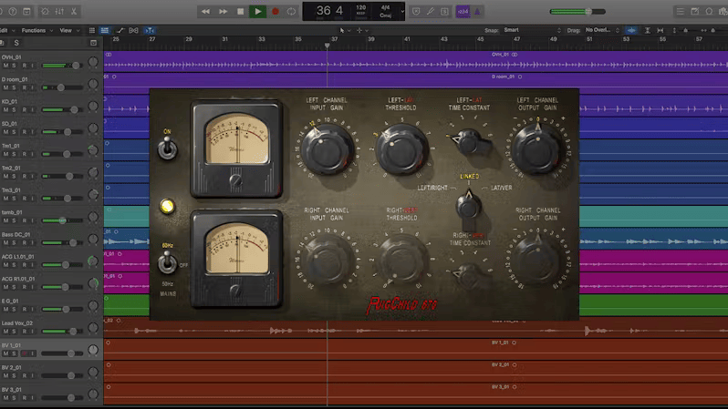The width and height of the screenshot is (728, 409).
Task: Open the Loop Browser icon
Action: tap(709, 12)
